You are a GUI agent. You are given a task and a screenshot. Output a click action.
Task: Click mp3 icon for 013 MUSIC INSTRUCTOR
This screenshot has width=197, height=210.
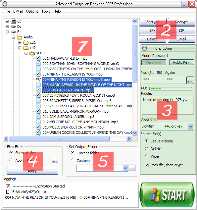point(38,127)
